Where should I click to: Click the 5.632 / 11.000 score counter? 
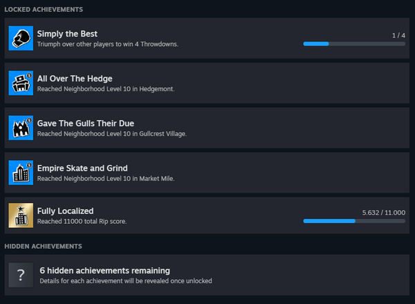384,212
